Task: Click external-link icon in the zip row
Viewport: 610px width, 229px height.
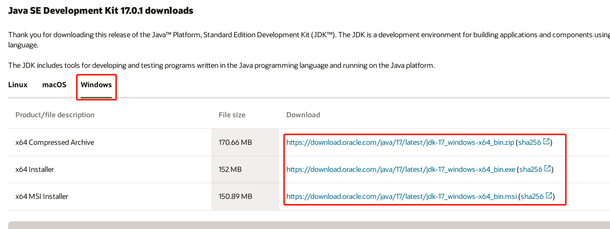Action: [546, 141]
